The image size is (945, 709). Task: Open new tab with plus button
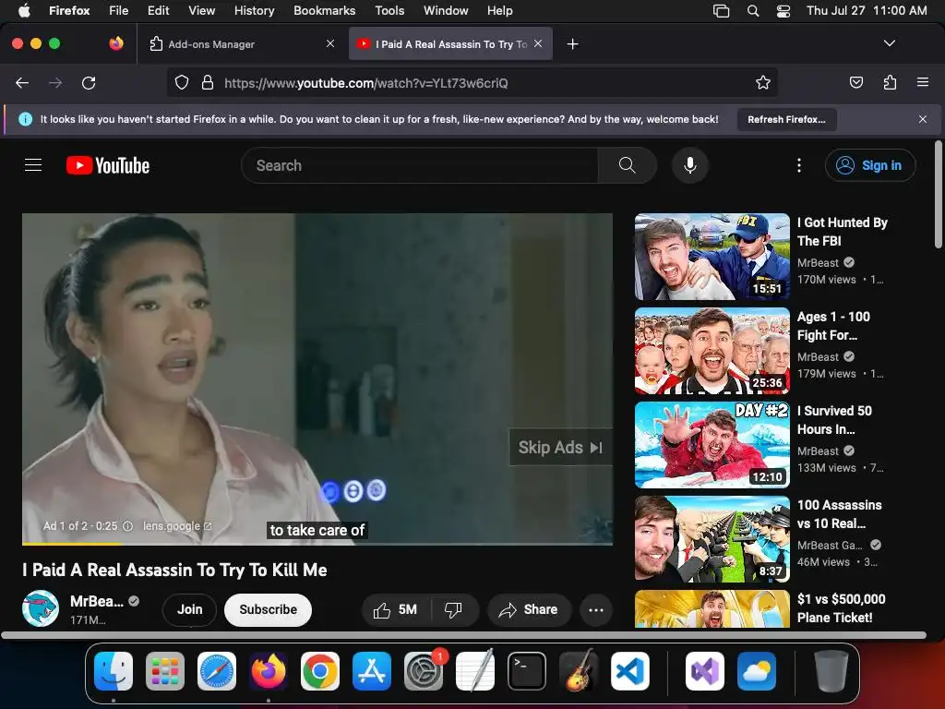(572, 44)
